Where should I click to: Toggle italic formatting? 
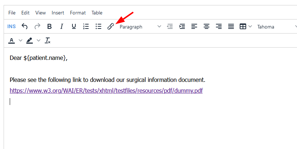tap(62, 26)
